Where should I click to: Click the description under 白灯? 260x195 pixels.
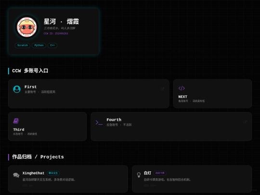click(x=167, y=180)
